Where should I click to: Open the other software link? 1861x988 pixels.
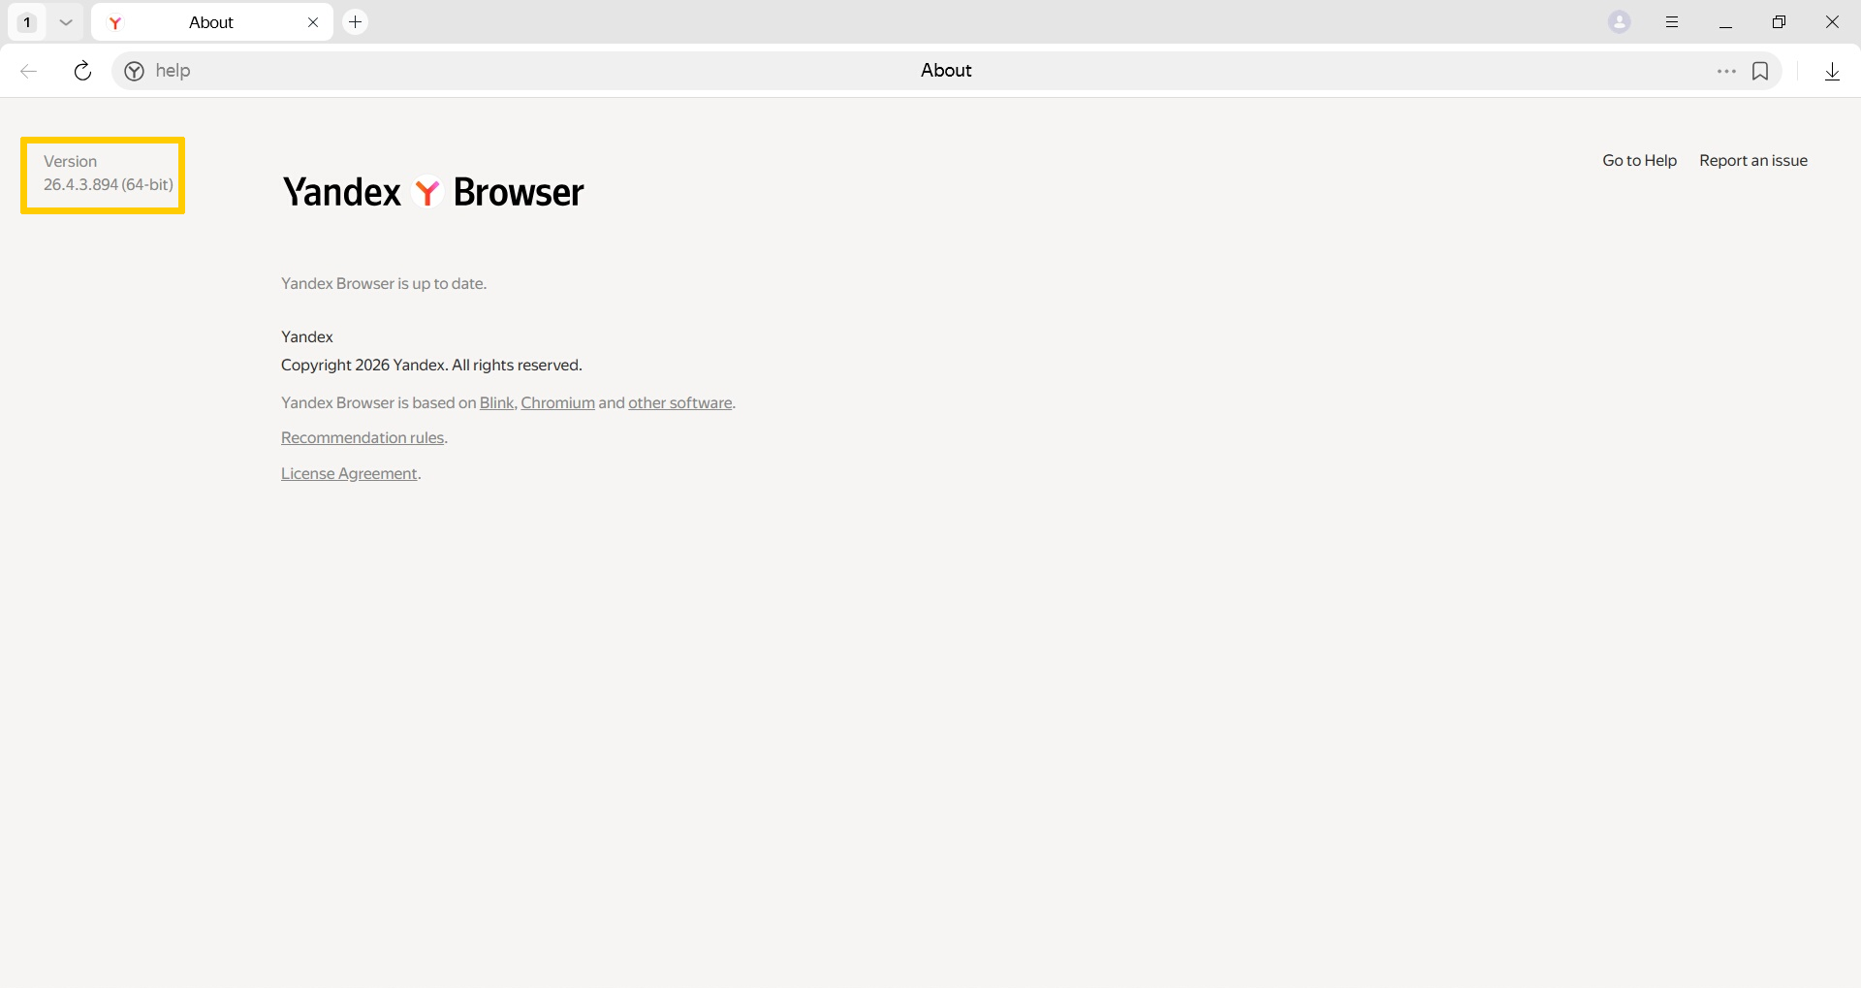[679, 403]
